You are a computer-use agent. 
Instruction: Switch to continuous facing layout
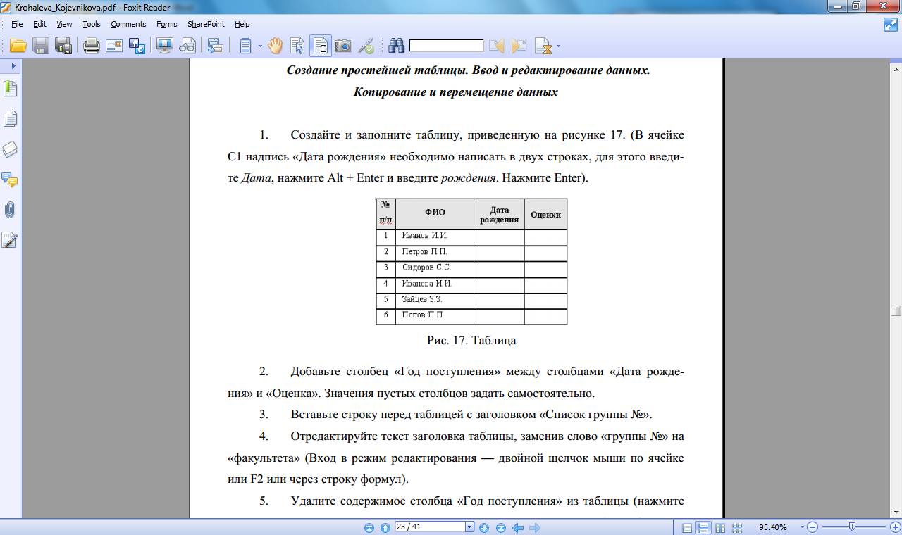[737, 527]
